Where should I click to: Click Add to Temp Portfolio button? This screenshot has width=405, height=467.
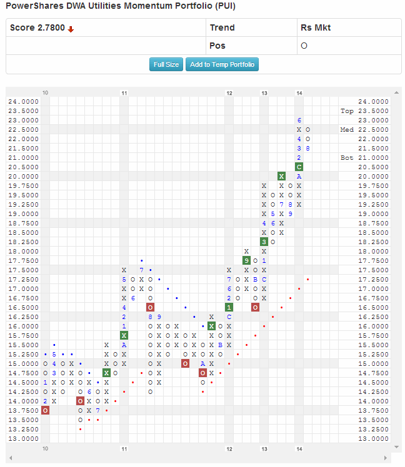[x=222, y=64]
